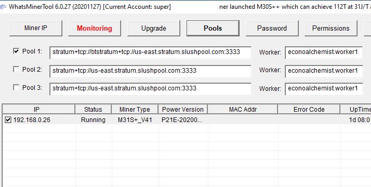Open the Password section
The image size is (371, 187).
[272, 28]
